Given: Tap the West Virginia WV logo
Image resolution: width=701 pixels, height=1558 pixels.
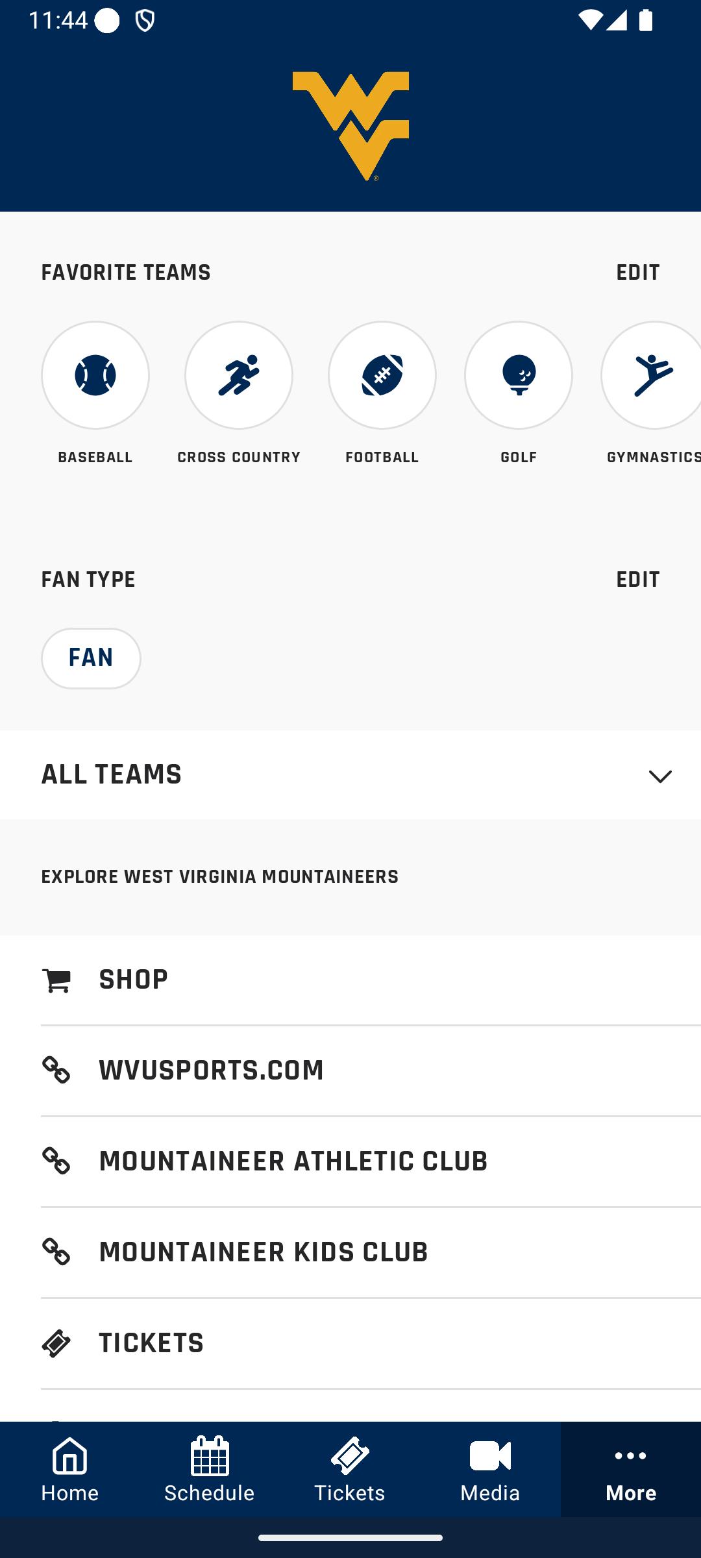Looking at the screenshot, I should (x=350, y=125).
